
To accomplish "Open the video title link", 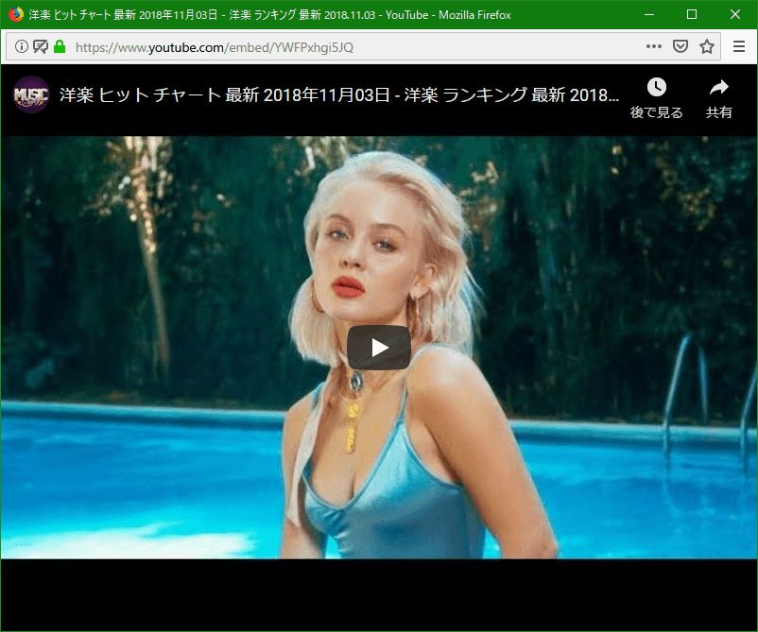I will pyautogui.click(x=339, y=94).
